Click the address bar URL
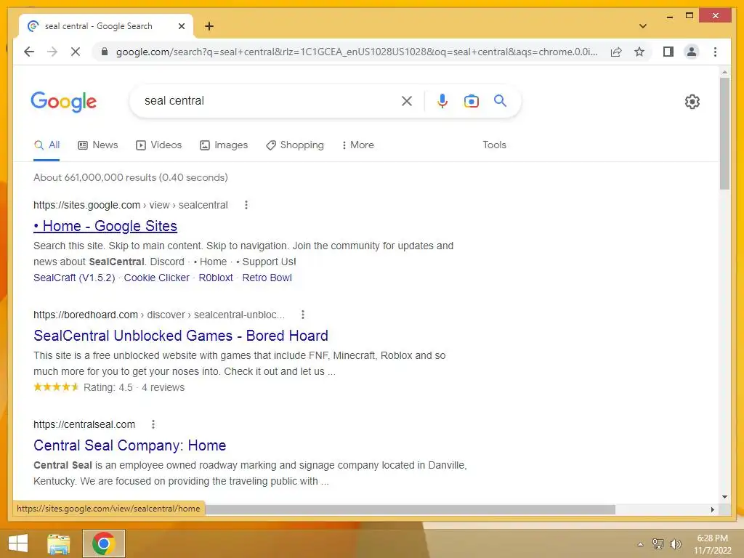Image resolution: width=744 pixels, height=558 pixels. tap(357, 52)
